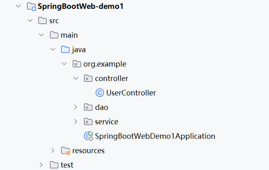This screenshot has width=269, height=170.
Task: Click the controller package icon
Action: pyautogui.click(x=88, y=79)
